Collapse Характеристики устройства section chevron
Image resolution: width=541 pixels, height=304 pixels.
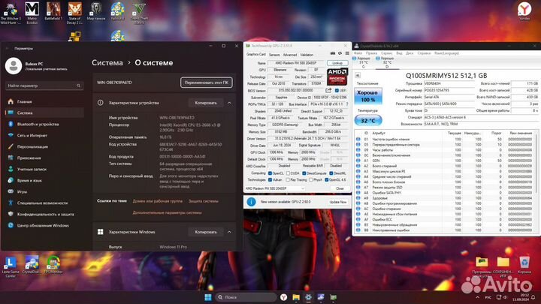click(x=228, y=102)
